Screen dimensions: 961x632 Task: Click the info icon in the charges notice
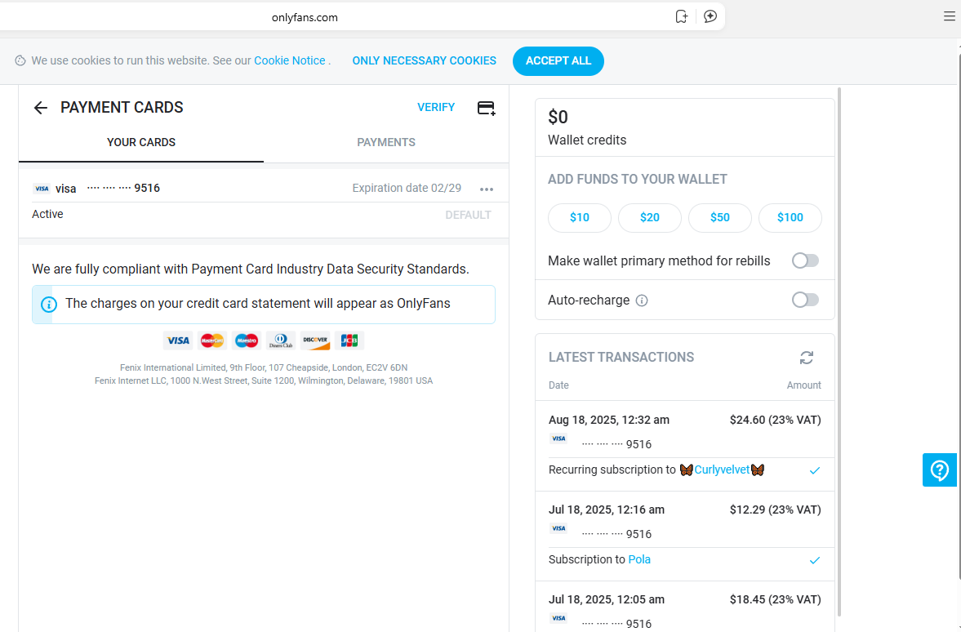(x=49, y=304)
